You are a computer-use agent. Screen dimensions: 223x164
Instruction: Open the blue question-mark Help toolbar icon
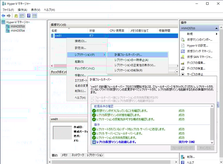[x=28, y=16]
